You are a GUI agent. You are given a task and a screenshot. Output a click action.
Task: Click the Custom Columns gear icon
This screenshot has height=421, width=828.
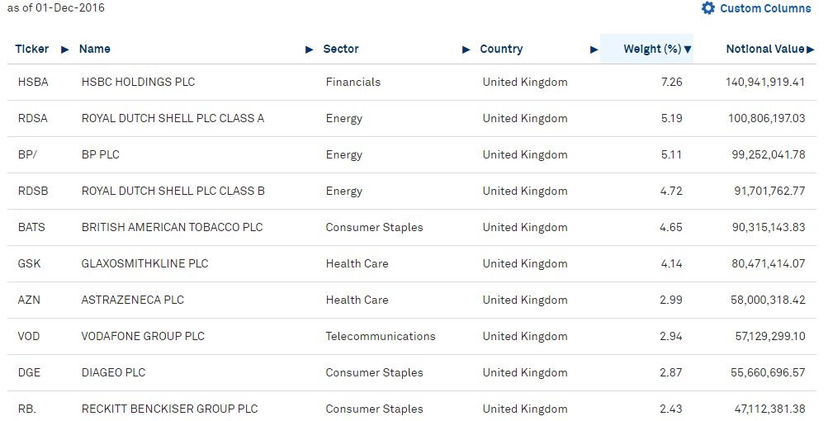point(708,8)
